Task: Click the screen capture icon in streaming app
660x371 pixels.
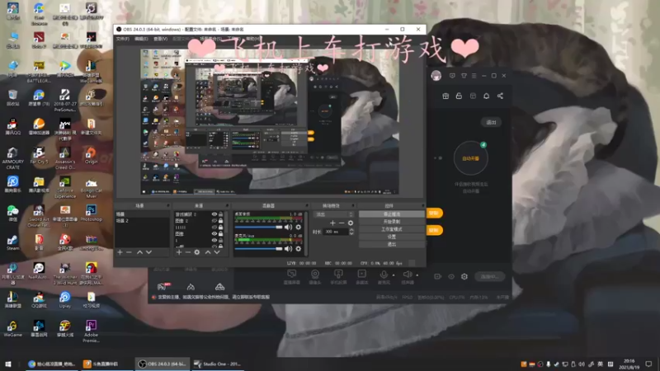Action: (x=291, y=274)
